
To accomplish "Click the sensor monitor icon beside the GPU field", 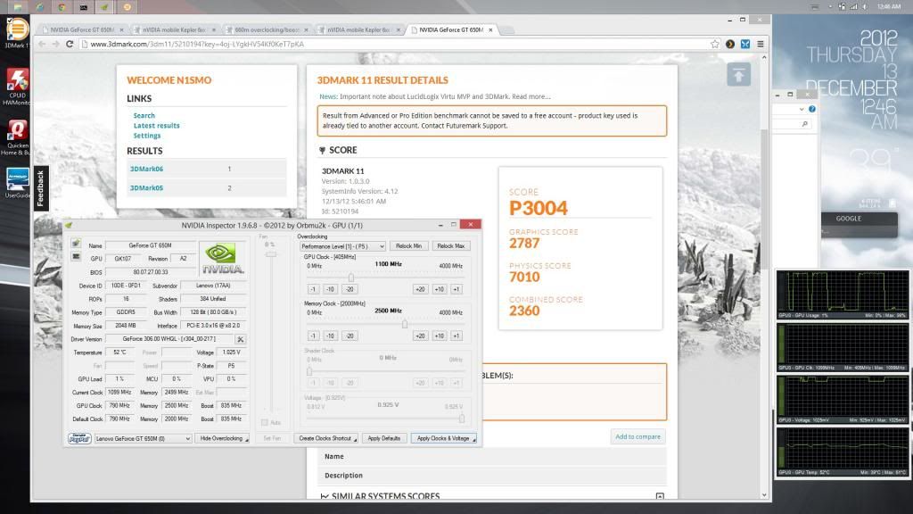I will pyautogui.click(x=76, y=256).
